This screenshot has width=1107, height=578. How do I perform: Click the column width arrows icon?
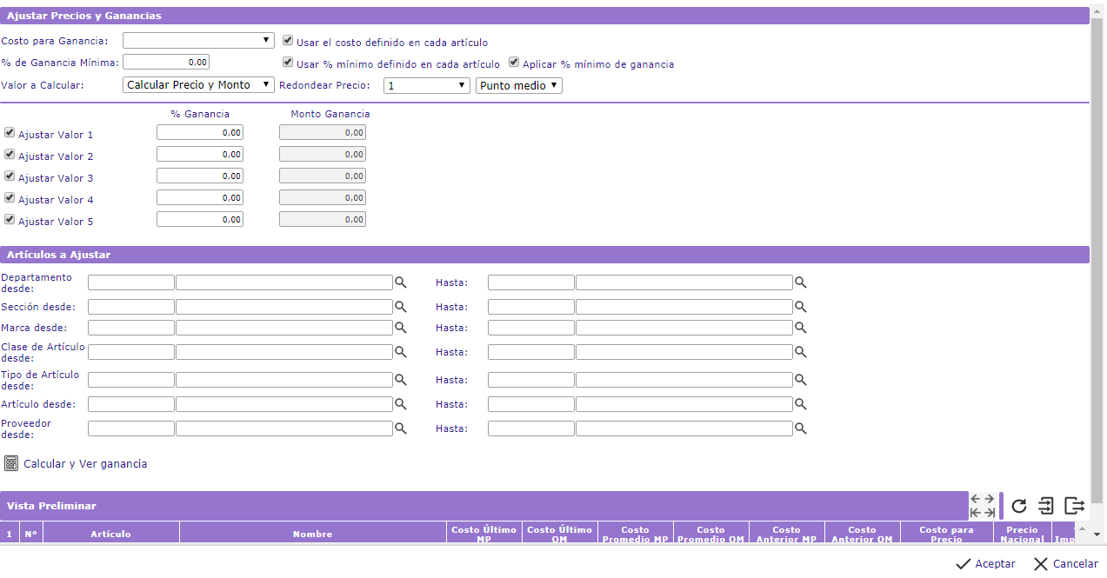[x=983, y=506]
